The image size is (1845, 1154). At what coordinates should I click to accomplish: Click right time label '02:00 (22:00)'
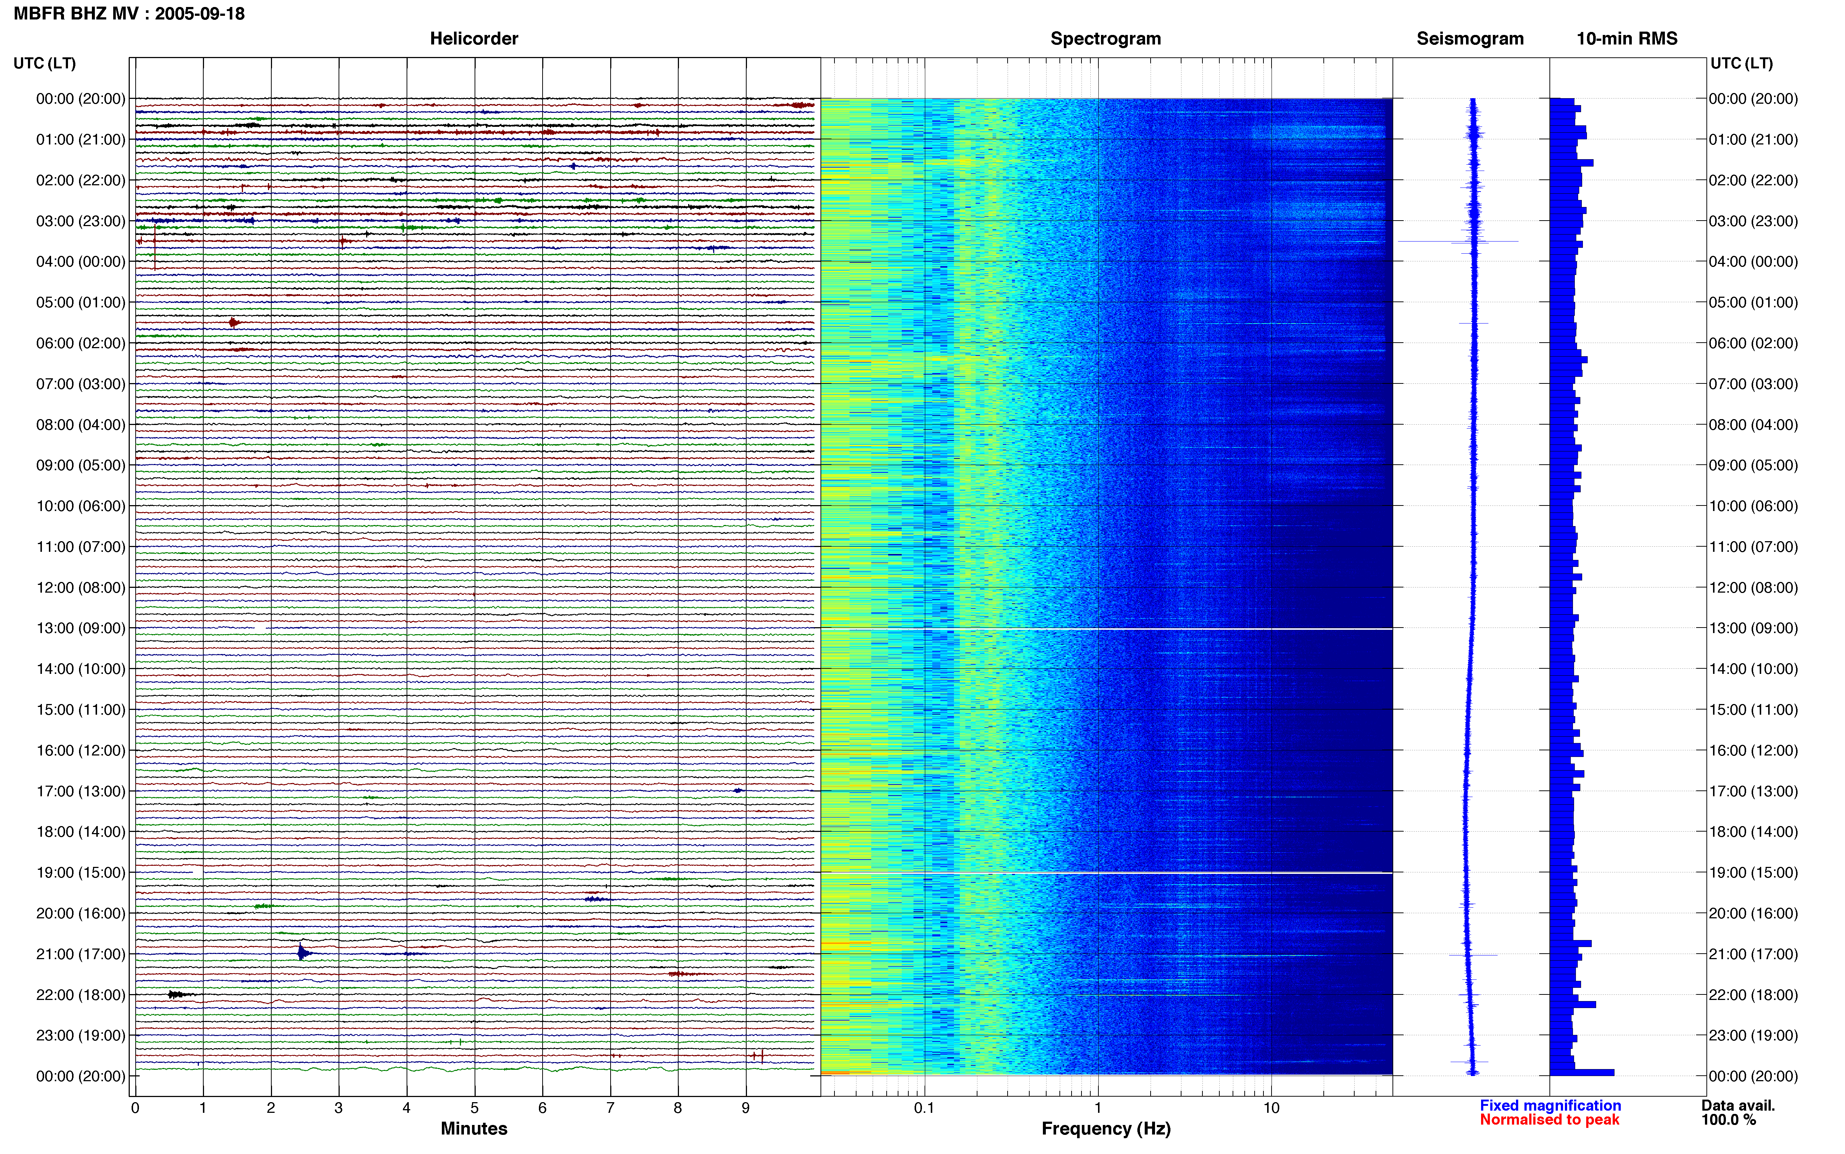click(1753, 180)
